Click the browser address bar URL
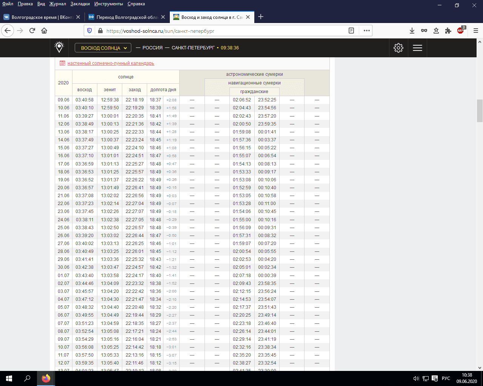The height and width of the screenshot is (386, 483). coord(160,31)
